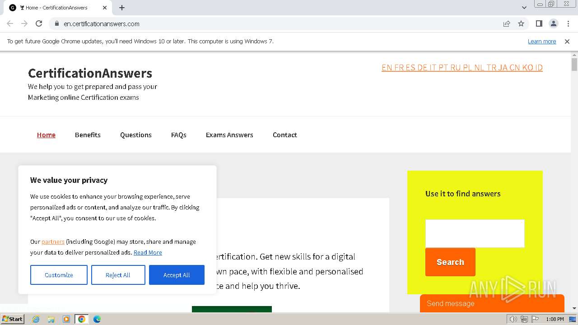Open the Windows Start menu
Image resolution: width=578 pixels, height=325 pixels.
click(13, 319)
